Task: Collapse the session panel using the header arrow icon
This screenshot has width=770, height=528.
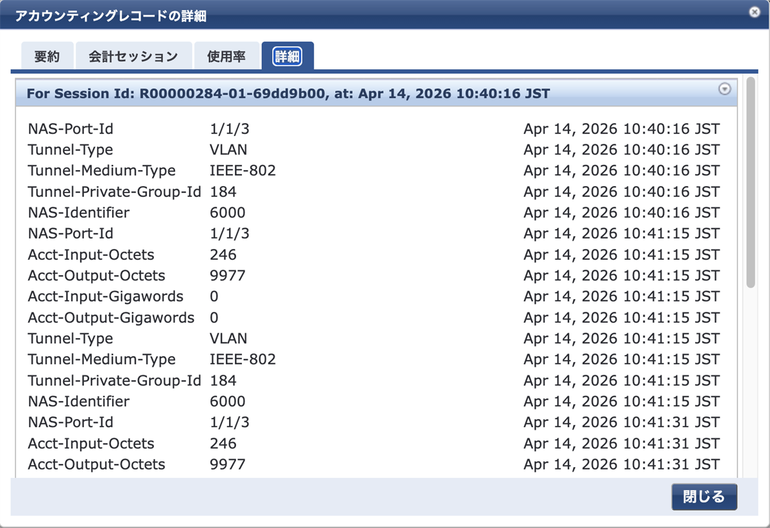Action: click(724, 90)
